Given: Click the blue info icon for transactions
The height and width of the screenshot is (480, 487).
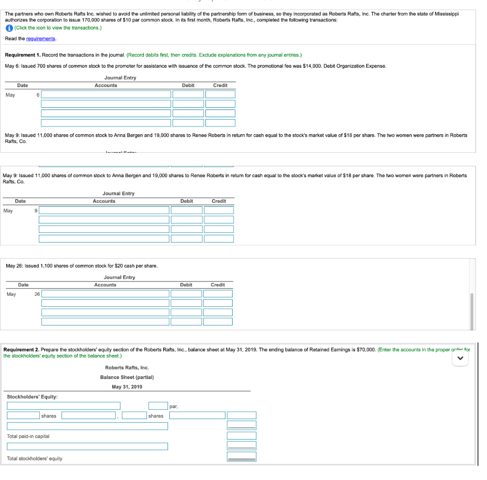Looking at the screenshot, I should (x=9, y=28).
